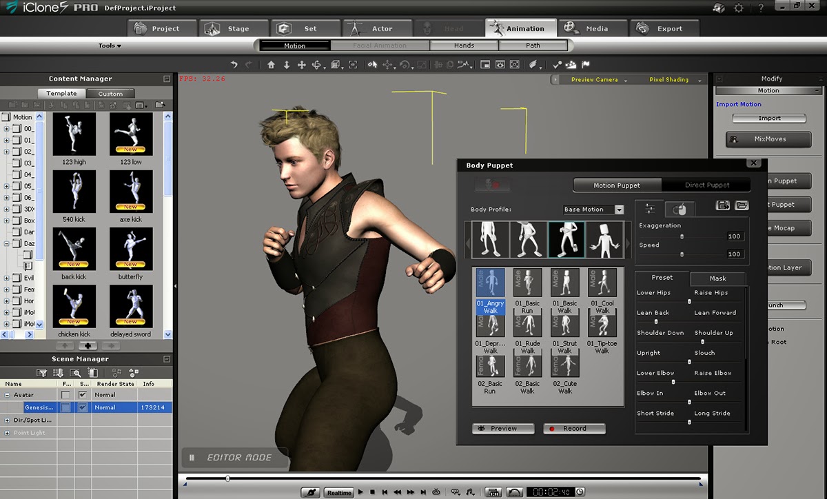Viewport: 827px width, 499px height.
Task: Click the Undo arrow in the viewport toolbar
Action: [x=234, y=64]
